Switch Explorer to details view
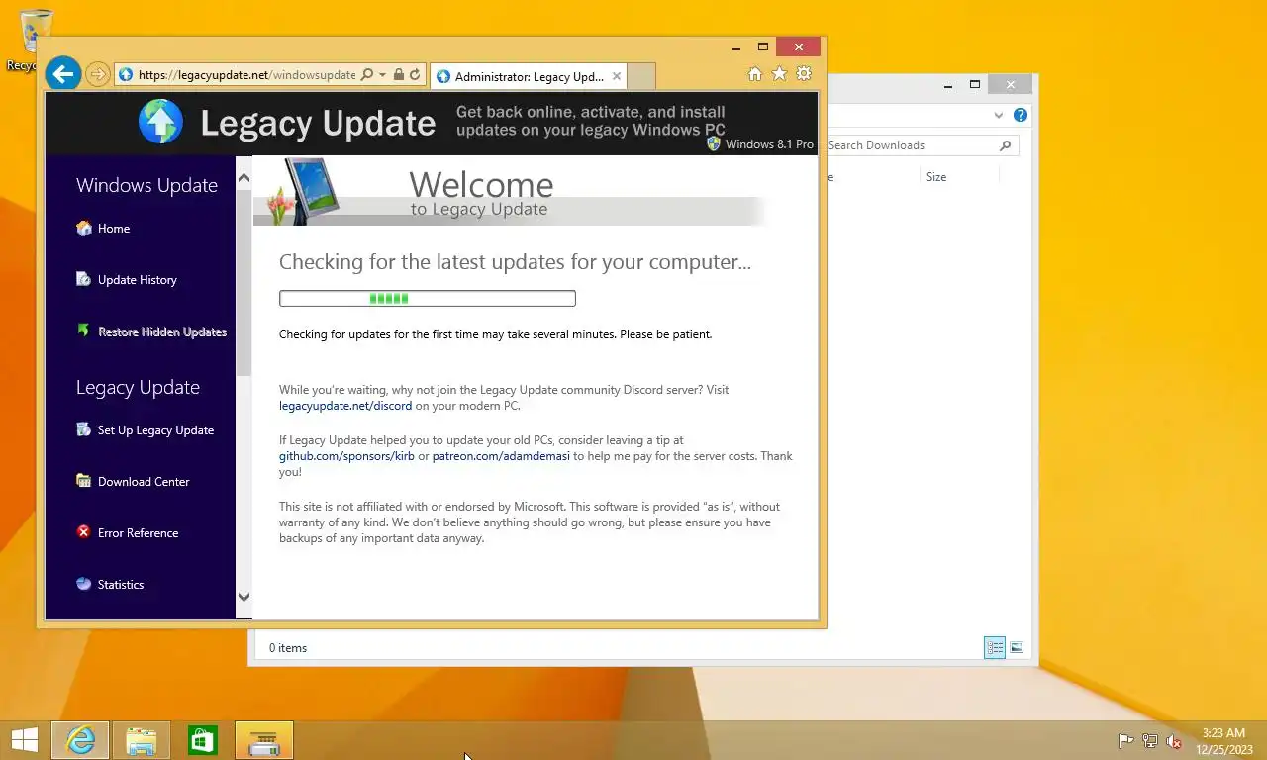 coord(995,648)
